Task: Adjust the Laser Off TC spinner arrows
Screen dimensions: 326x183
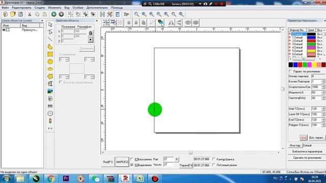Action: click(x=323, y=114)
